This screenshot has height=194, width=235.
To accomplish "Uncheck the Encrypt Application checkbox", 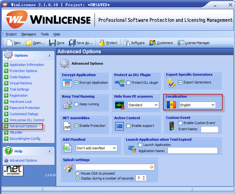I will click(x=76, y=83).
